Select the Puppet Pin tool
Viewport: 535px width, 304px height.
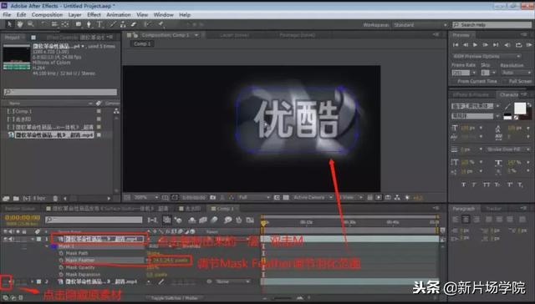point(160,24)
